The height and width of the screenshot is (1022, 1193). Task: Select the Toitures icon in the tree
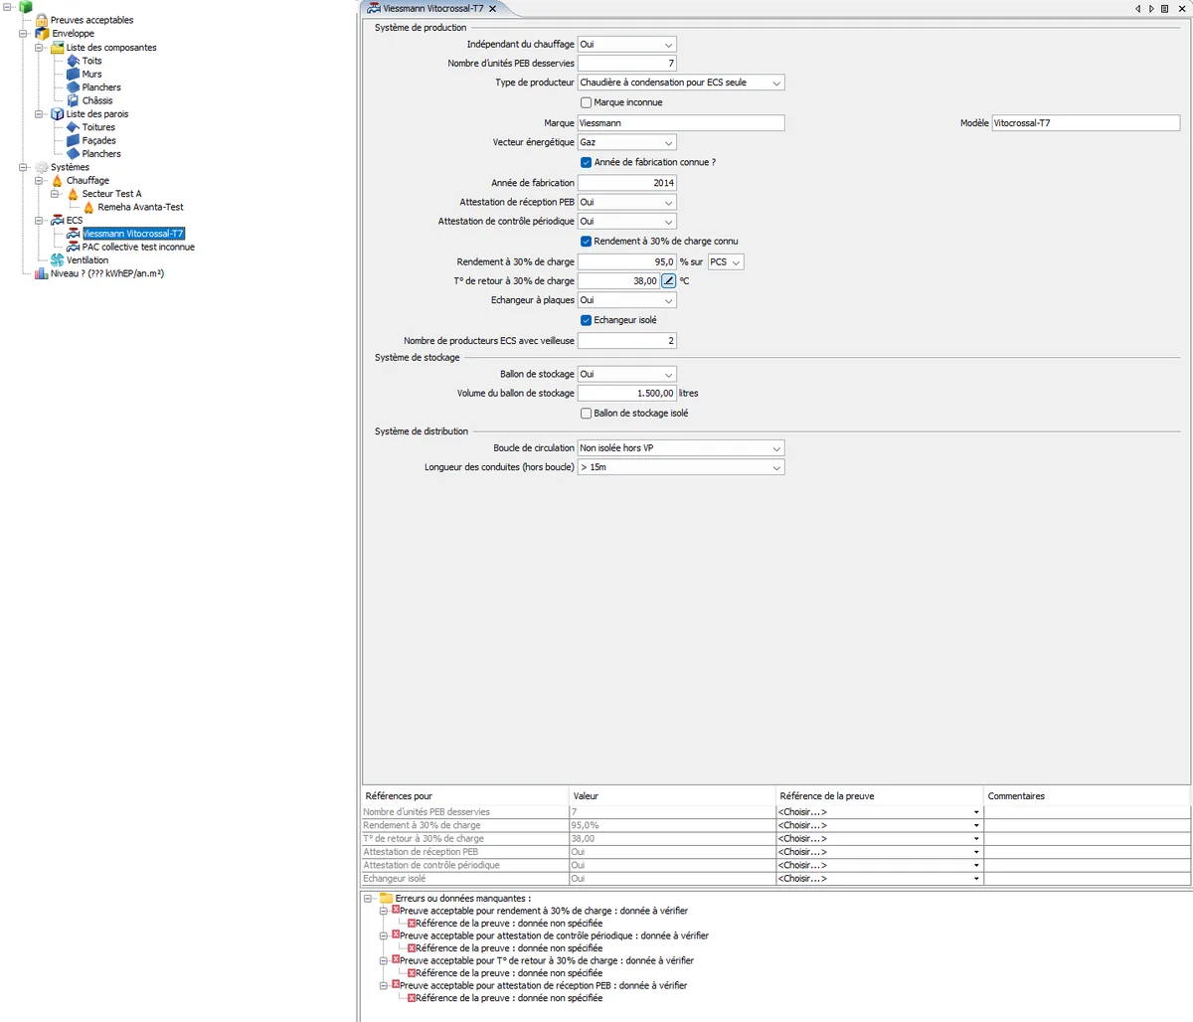coord(73,127)
